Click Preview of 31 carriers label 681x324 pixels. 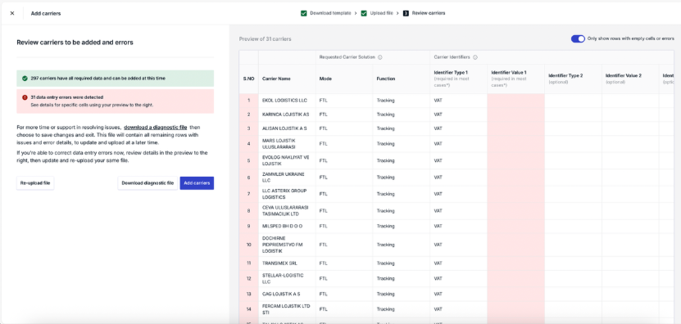tap(265, 39)
